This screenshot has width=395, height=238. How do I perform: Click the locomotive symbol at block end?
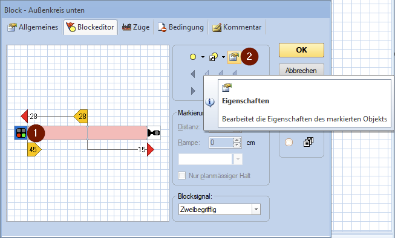pos(154,133)
